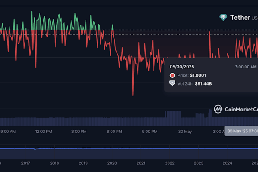Click the 7:00:00 AM tooltip time
Viewport: 258px width, 172px height.
[246, 67]
